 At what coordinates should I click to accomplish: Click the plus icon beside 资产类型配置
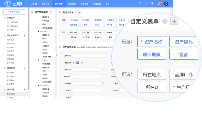(x=50, y=12)
